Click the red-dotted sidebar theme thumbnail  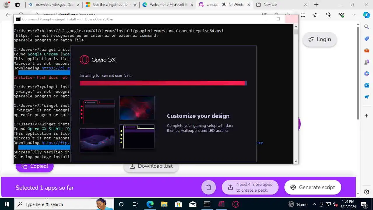[97, 112]
